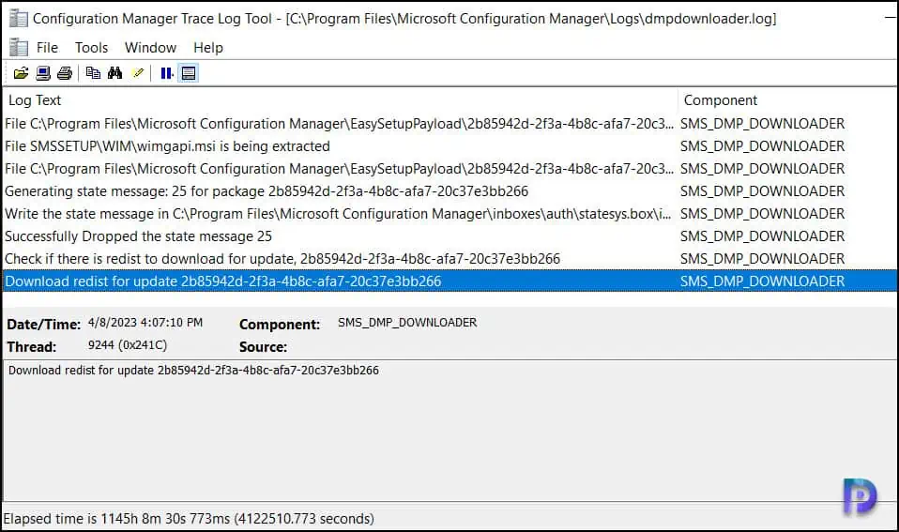The height and width of the screenshot is (532, 899).
Task: Toggle the Pause log updates icon
Action: pos(167,73)
